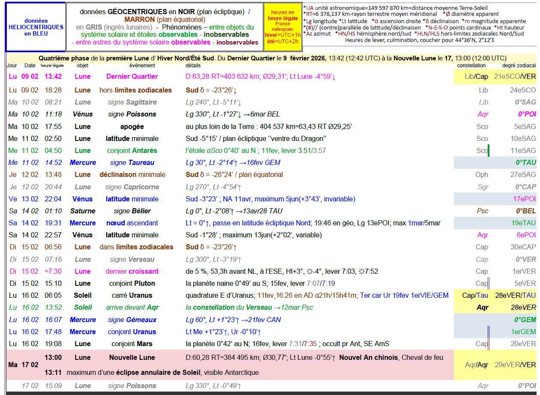Click the blue 'données HELIOCENTRIQUES' legend box
Image resolution: width=540 pixels, height=395 pixels.
(36, 27)
